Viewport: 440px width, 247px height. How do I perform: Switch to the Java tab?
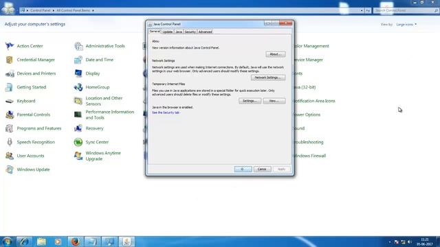179,32
